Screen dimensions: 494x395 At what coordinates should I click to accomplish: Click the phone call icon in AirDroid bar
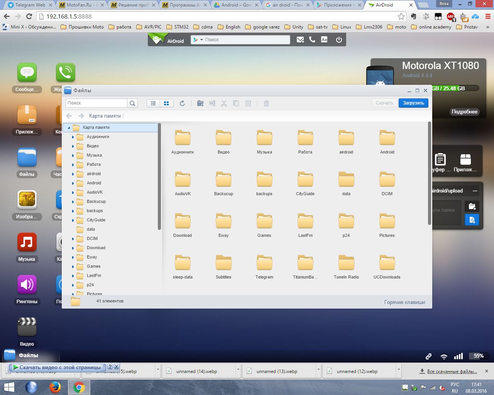pyautogui.click(x=312, y=40)
